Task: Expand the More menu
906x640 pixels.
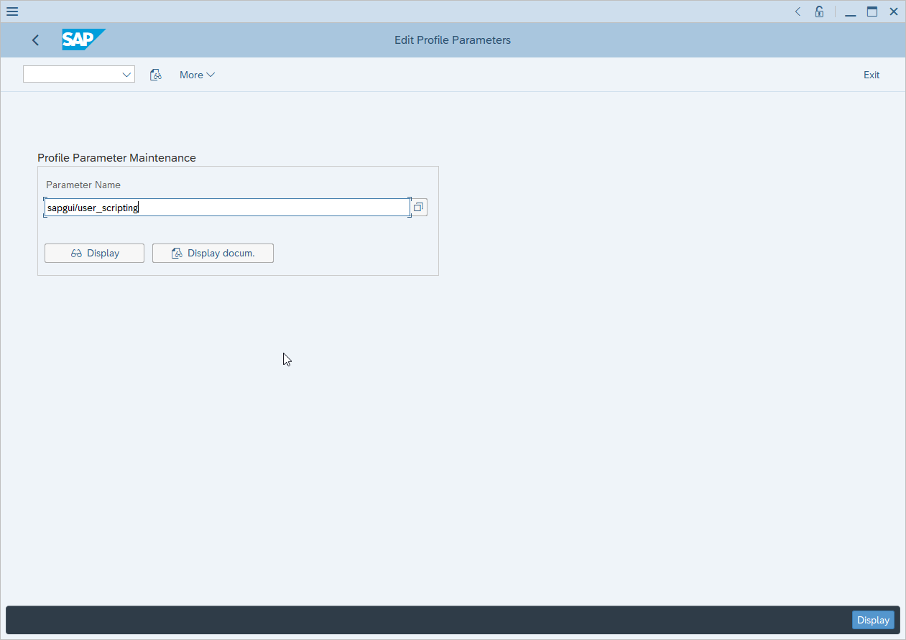Action: click(x=196, y=74)
